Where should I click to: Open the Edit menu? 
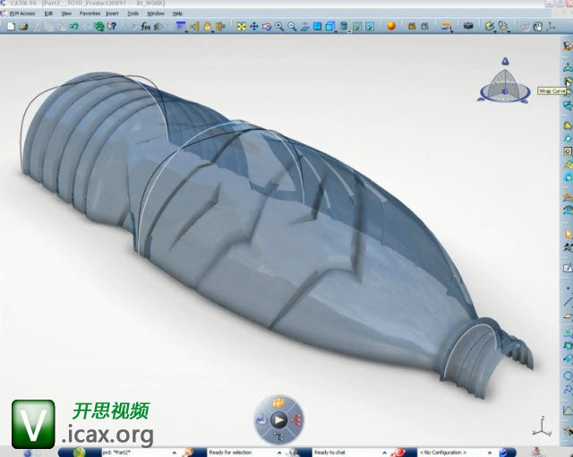pyautogui.click(x=48, y=13)
